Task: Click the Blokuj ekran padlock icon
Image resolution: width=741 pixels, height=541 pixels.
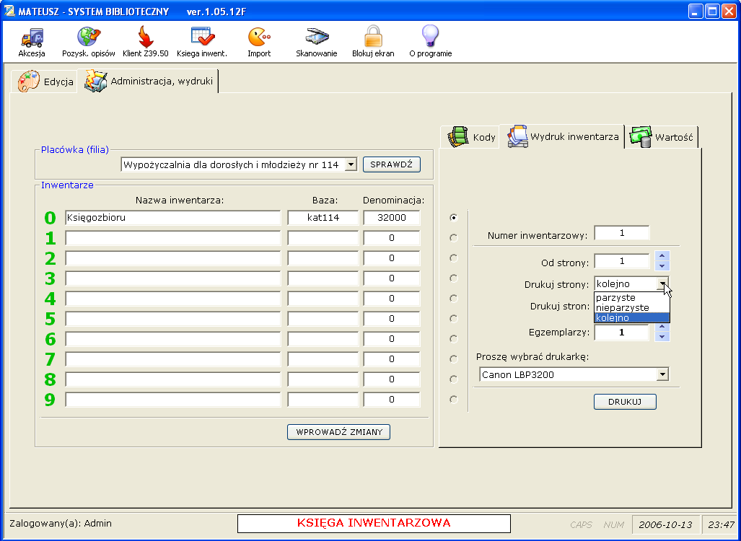Action: click(373, 37)
